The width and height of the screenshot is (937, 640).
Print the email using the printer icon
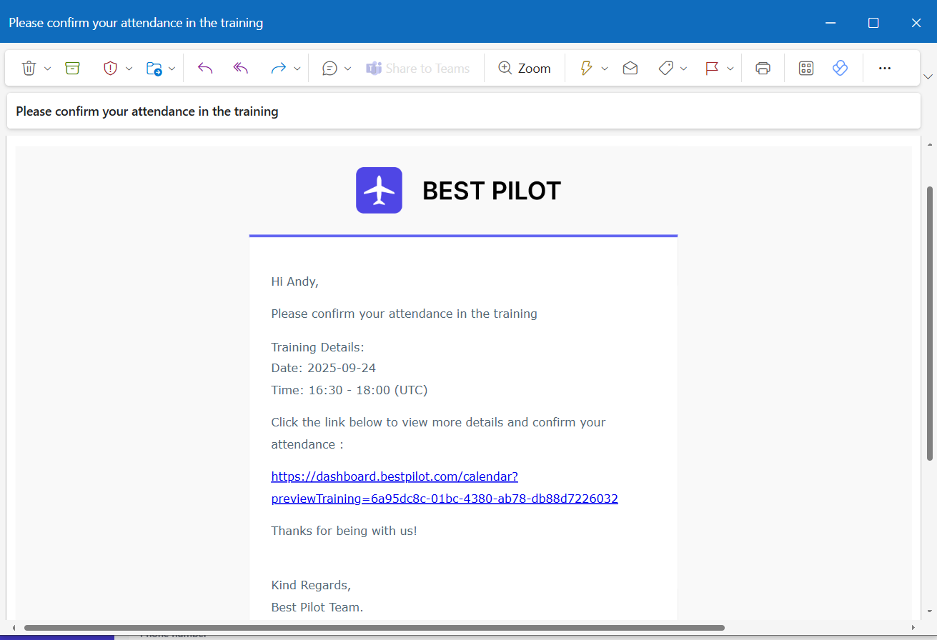tap(763, 69)
